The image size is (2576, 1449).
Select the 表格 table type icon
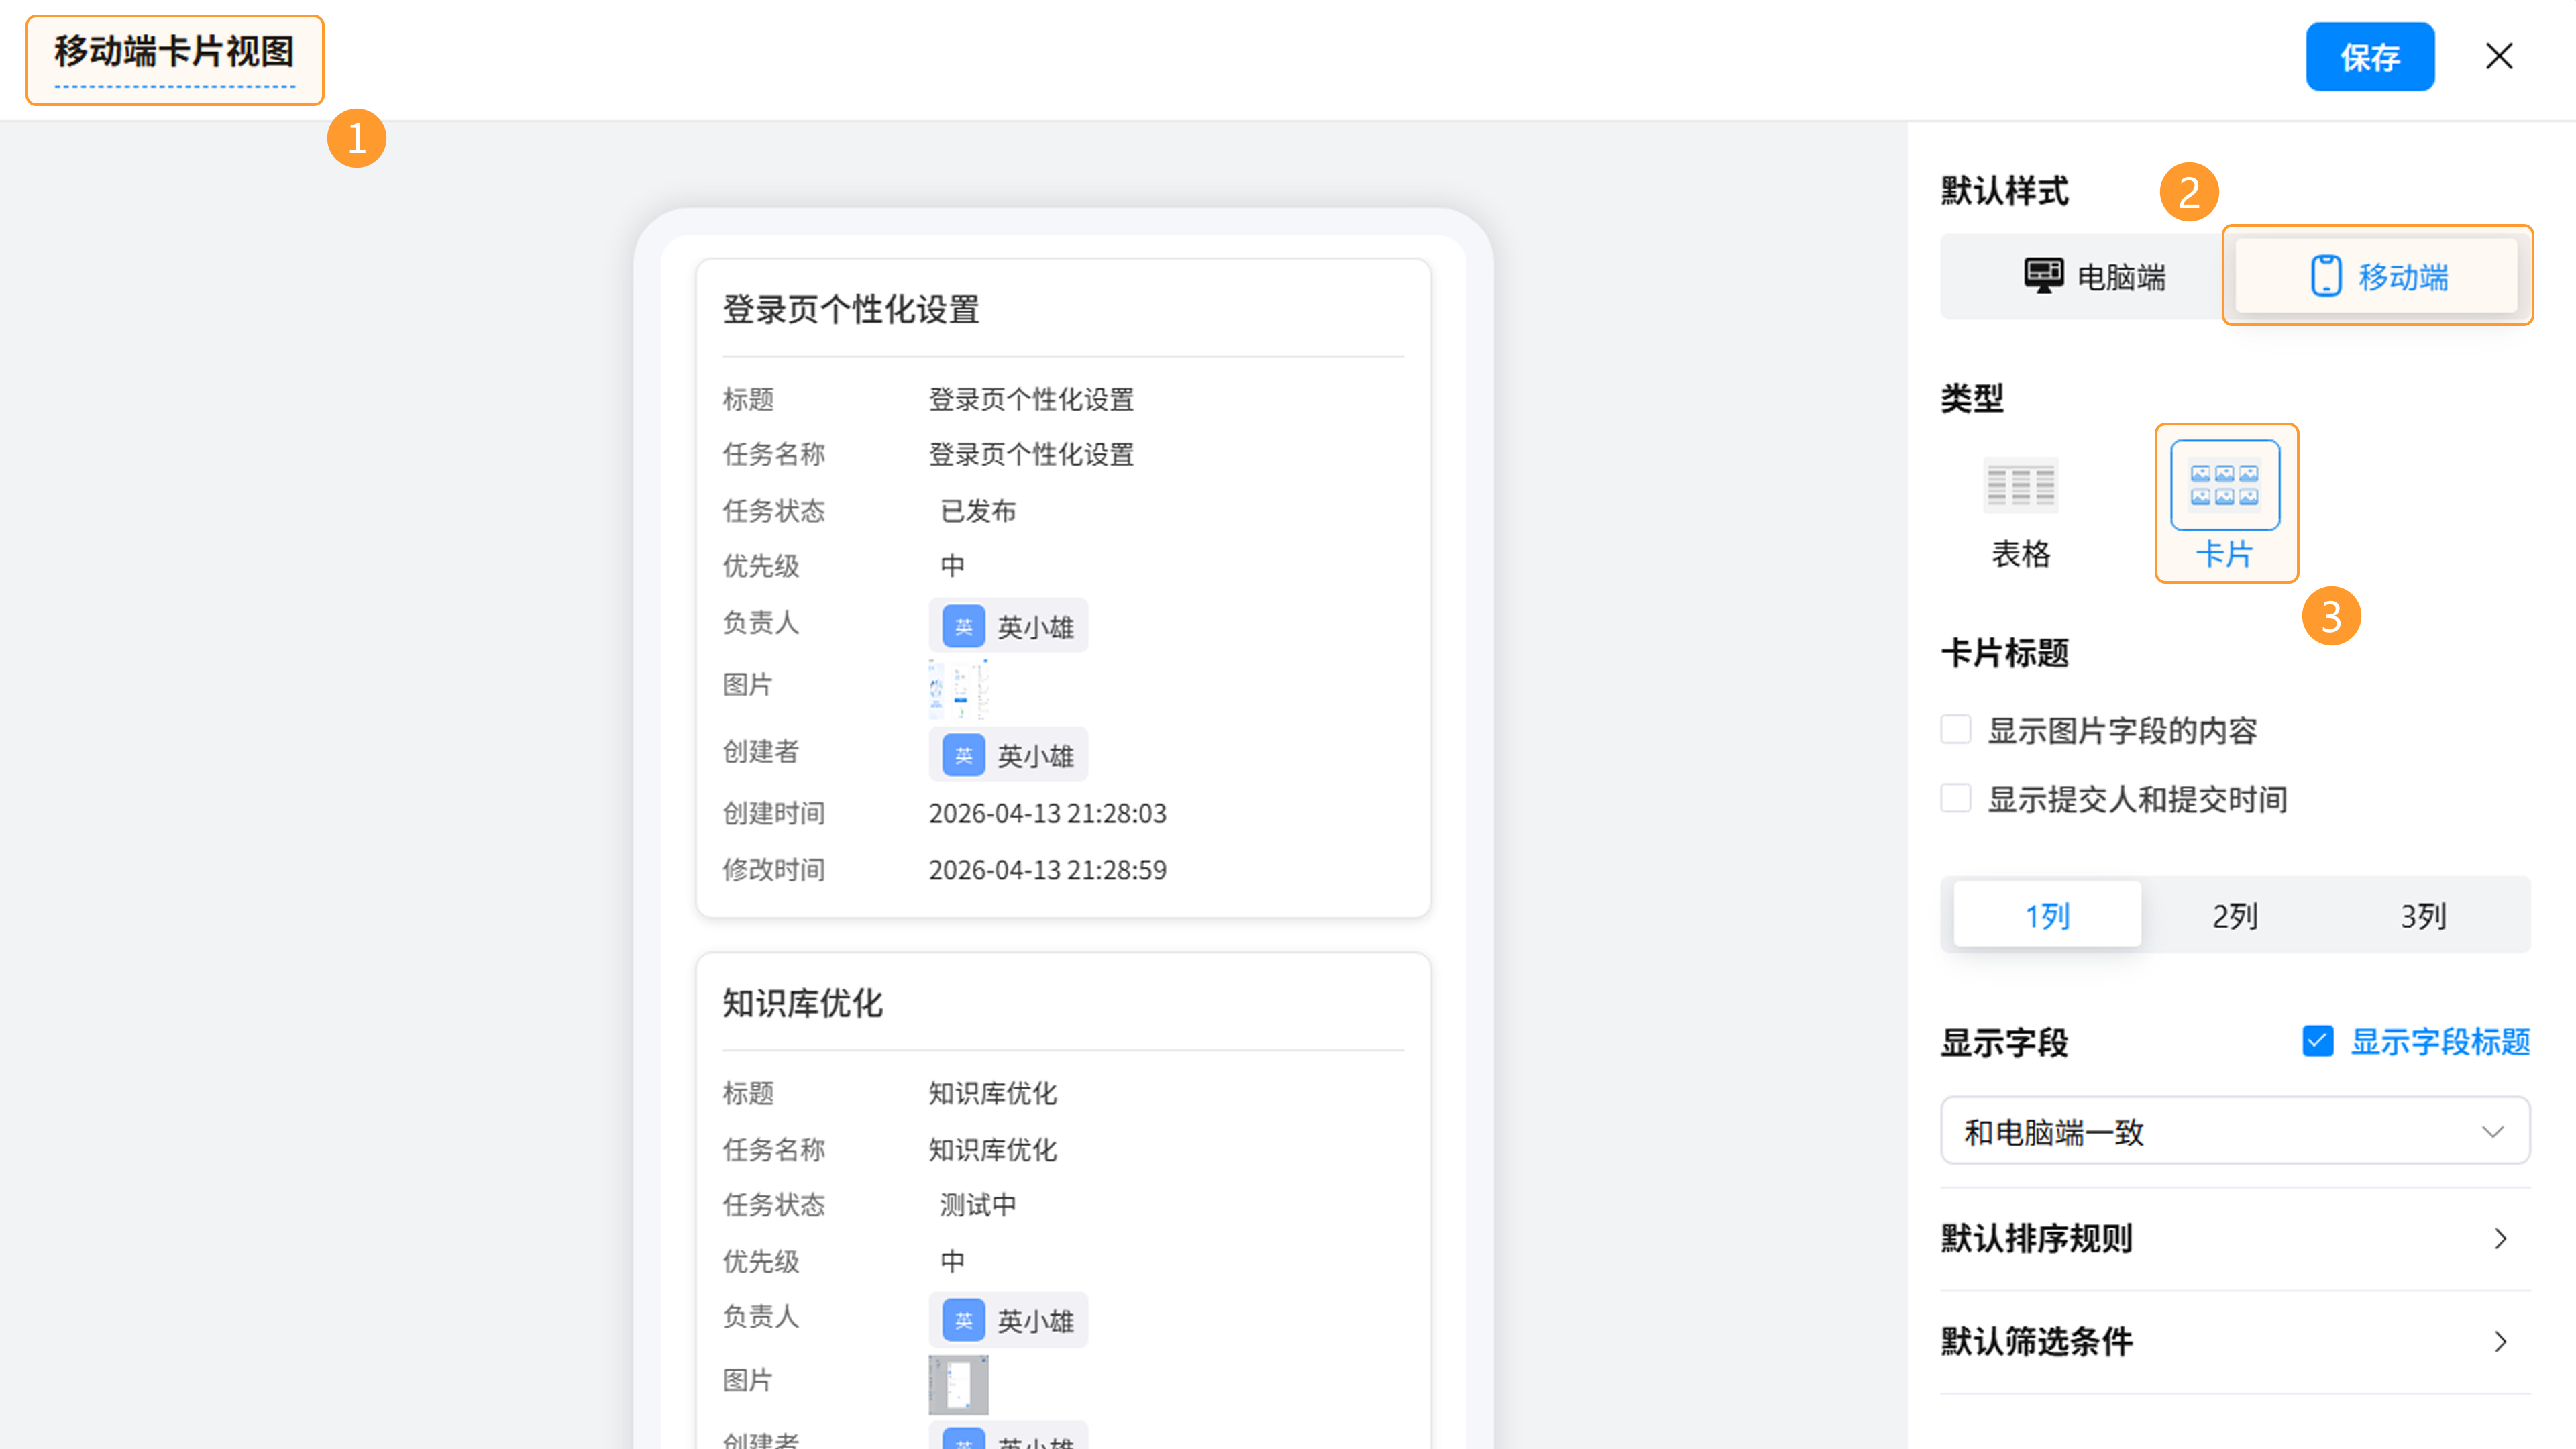(2020, 486)
